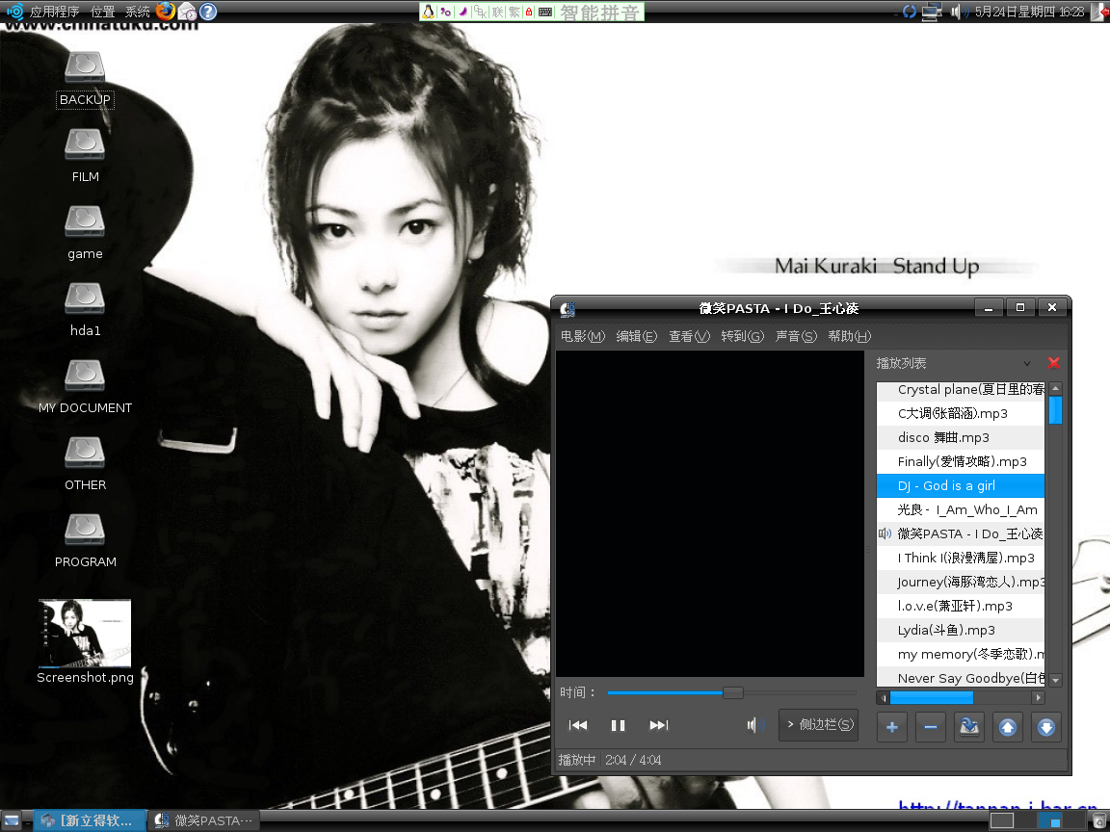Remove the selected playlist entry with the minus button
1110x832 pixels.
931,727
